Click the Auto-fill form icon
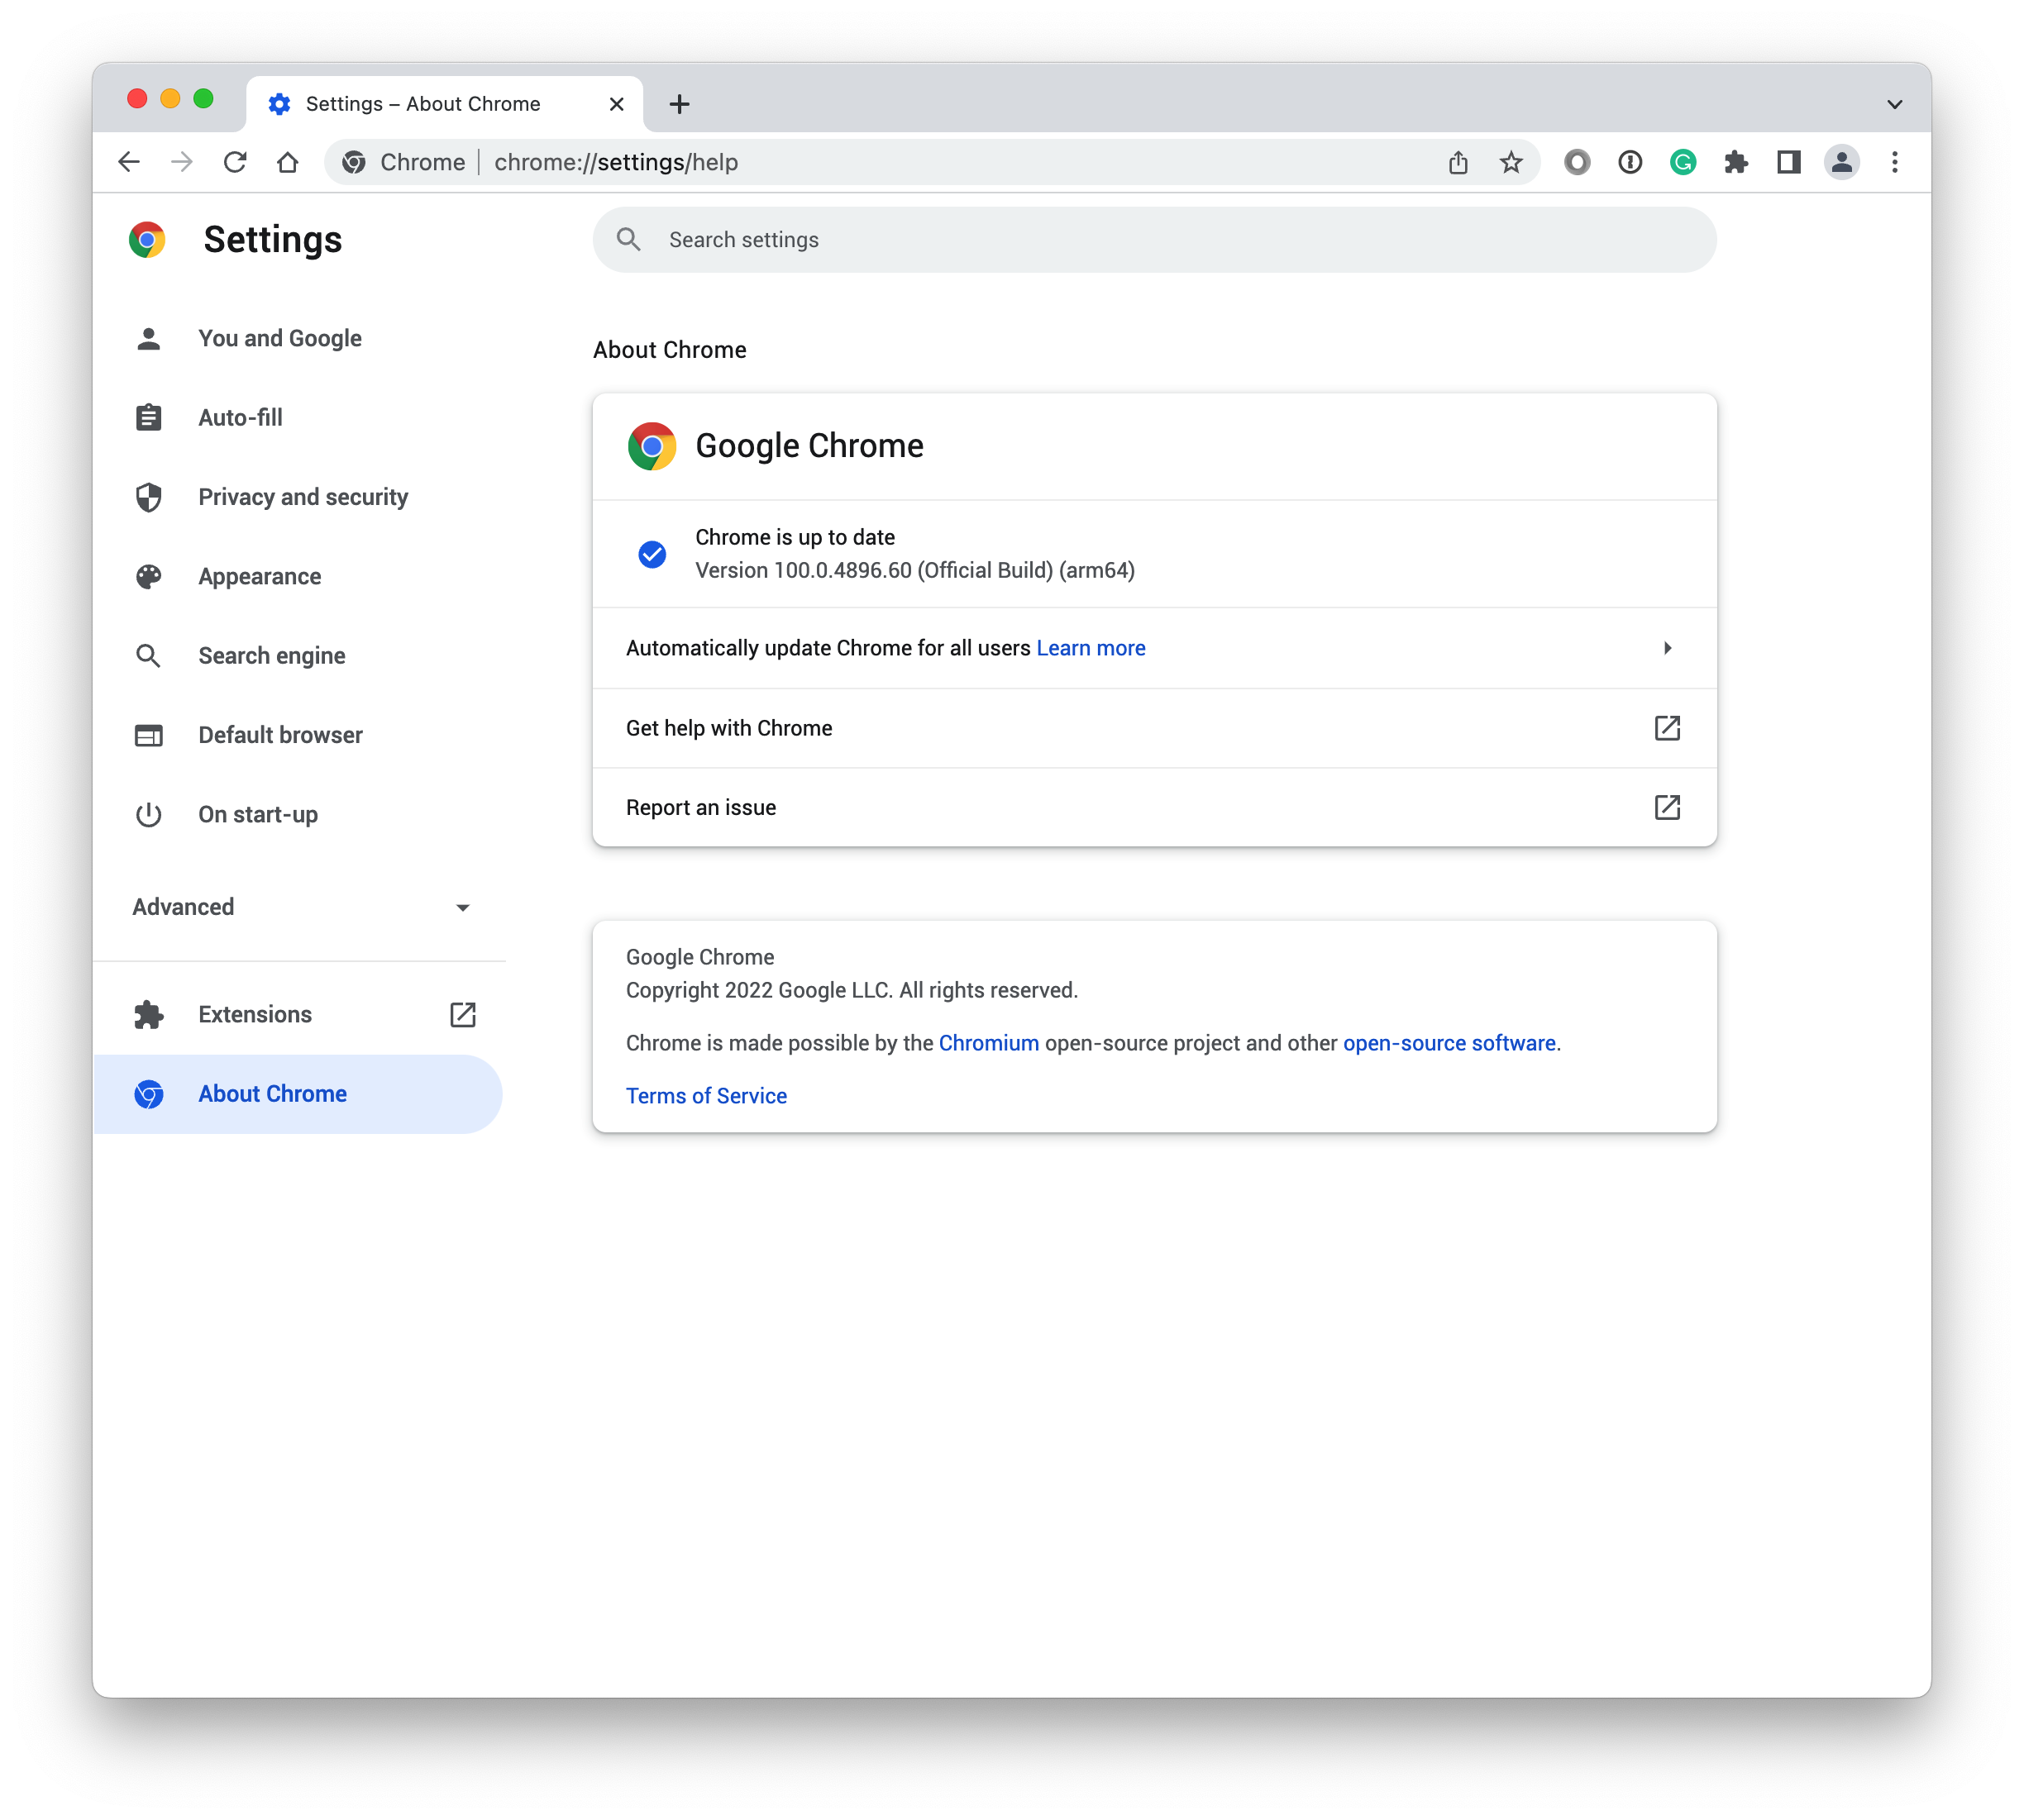 click(x=150, y=417)
